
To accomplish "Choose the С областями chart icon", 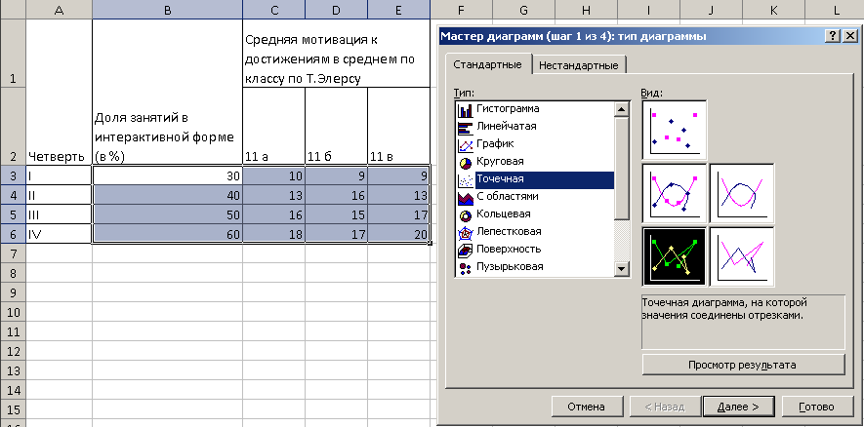I will coord(466,198).
